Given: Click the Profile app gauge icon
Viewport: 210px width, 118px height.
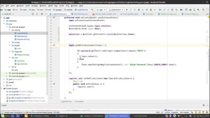Looking at the screenshot, I should pos(147,10).
